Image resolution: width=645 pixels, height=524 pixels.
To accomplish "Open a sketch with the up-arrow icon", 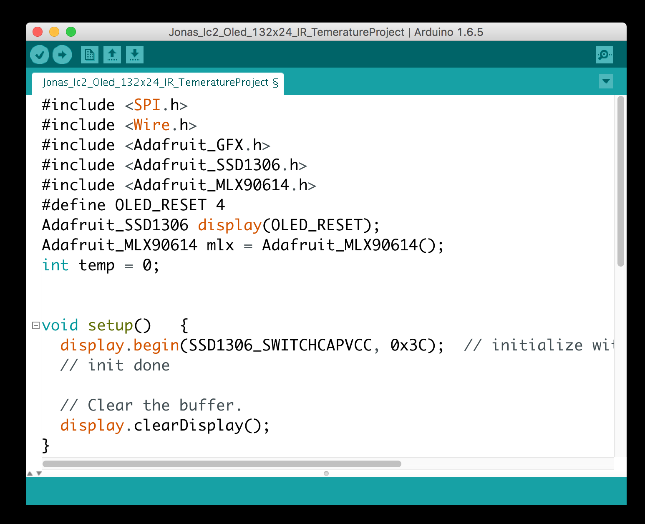I will [112, 55].
